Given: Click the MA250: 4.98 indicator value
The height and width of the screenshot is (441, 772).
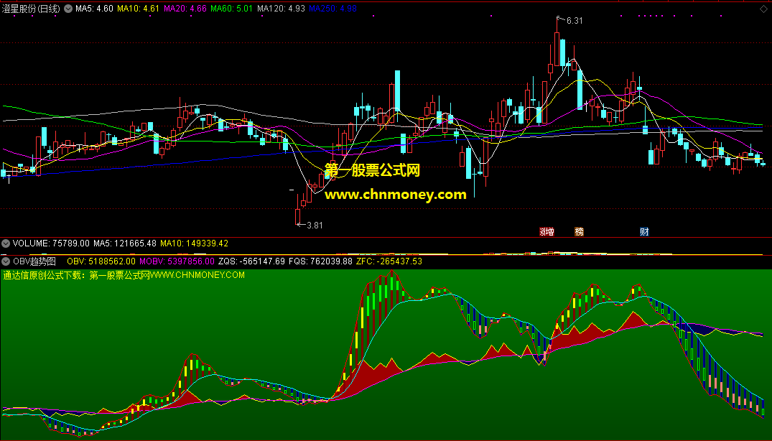Looking at the screenshot, I should (332, 9).
